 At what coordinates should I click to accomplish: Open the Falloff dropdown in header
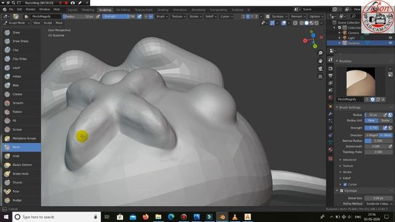click(210, 17)
